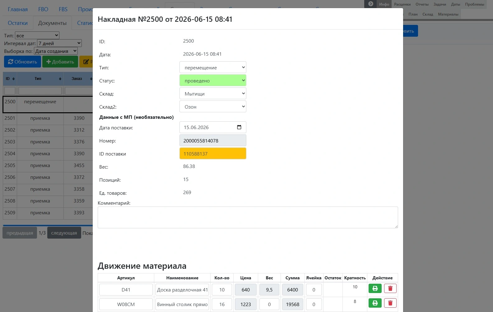493x312 pixels.
Task: Select document row 2501 приемка
Action: (48, 118)
